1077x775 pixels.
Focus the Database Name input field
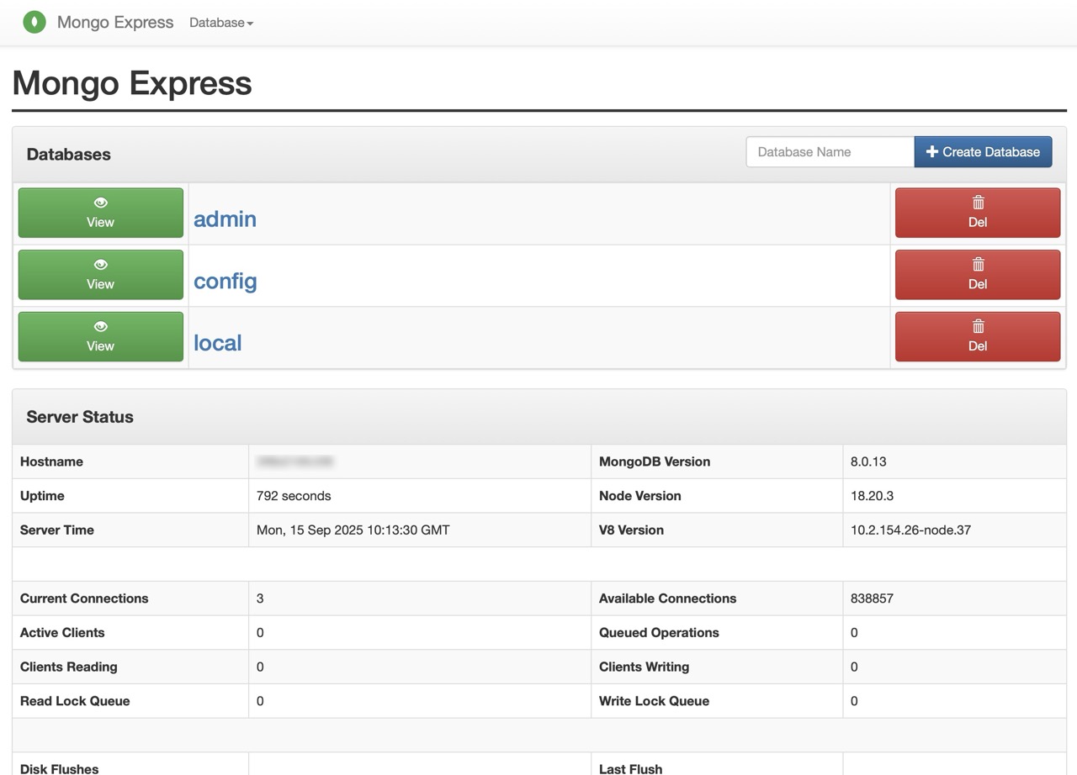pos(830,152)
